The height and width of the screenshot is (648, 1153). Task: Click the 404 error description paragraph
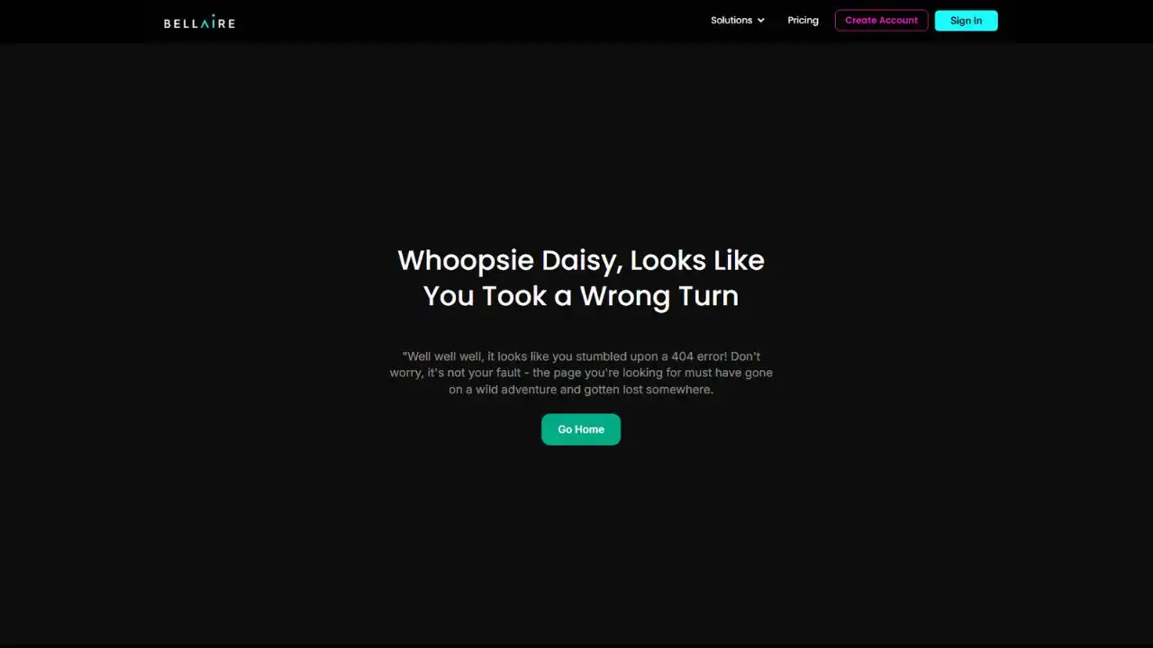tap(581, 373)
